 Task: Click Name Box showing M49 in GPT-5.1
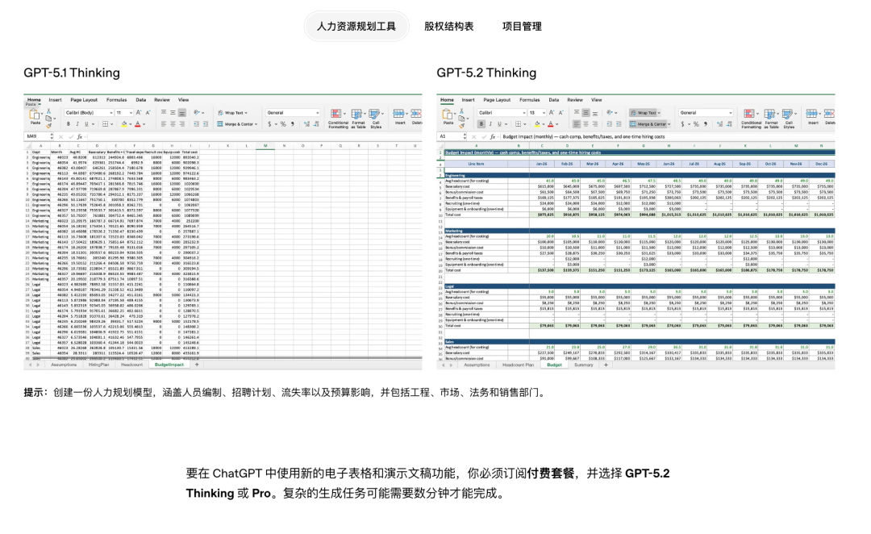[39, 136]
